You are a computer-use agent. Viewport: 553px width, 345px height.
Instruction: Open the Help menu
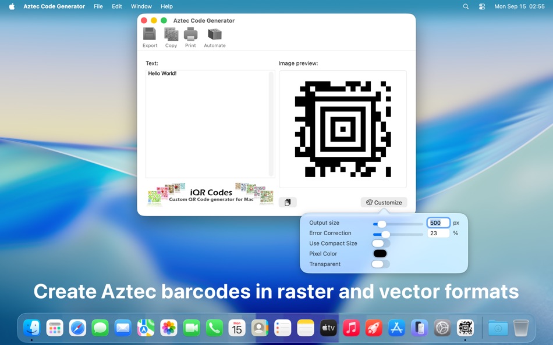(x=166, y=6)
